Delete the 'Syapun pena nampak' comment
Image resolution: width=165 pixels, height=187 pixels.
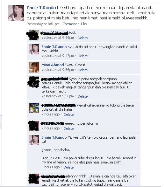tap(83, 96)
